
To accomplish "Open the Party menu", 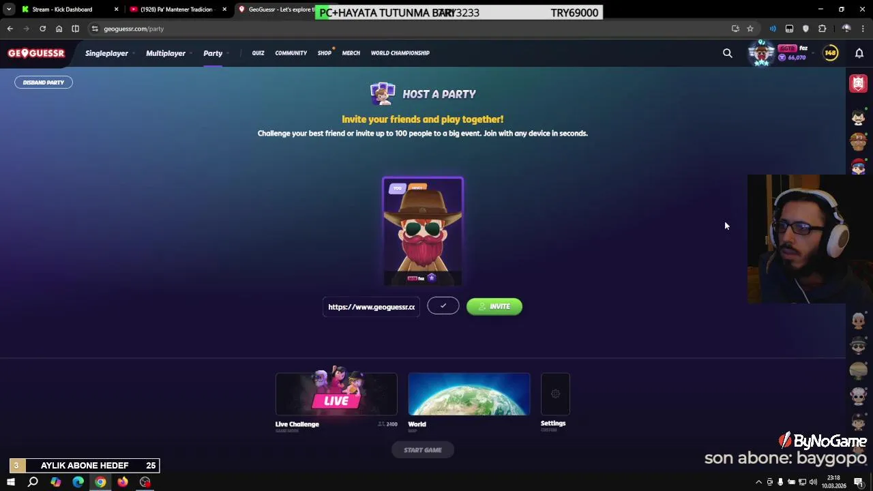I will tap(213, 53).
